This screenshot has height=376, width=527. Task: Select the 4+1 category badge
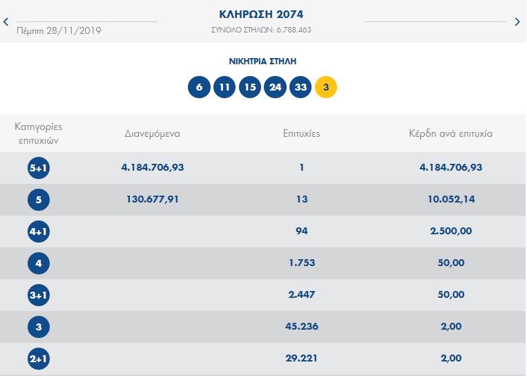[x=39, y=232]
